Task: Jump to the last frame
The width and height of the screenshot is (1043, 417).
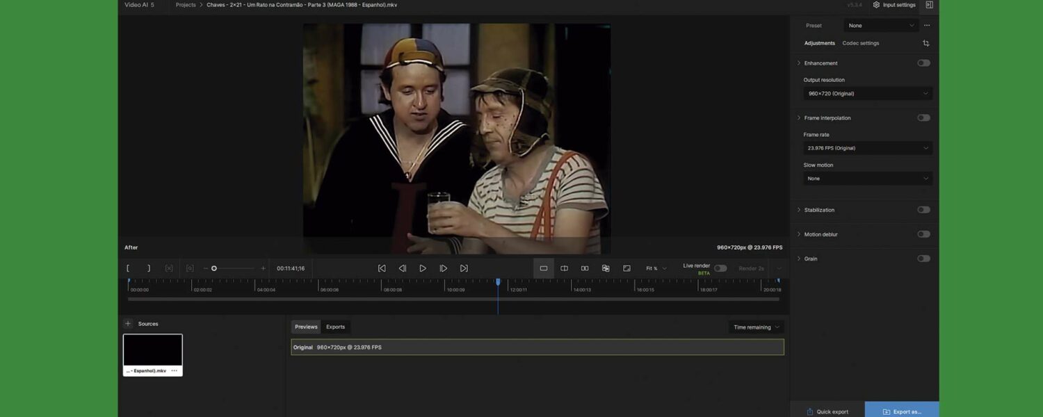Action: (x=464, y=268)
